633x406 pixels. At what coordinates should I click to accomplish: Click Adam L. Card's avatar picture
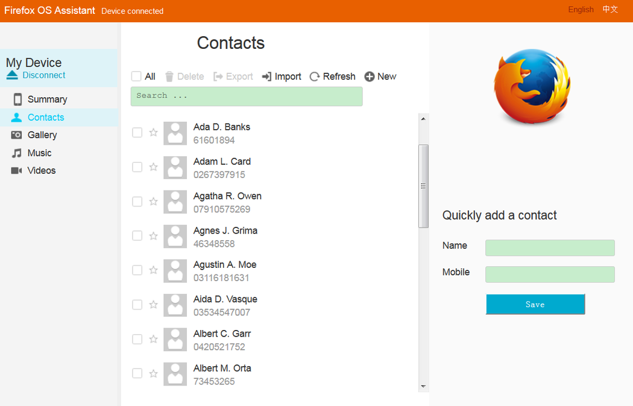tap(175, 168)
